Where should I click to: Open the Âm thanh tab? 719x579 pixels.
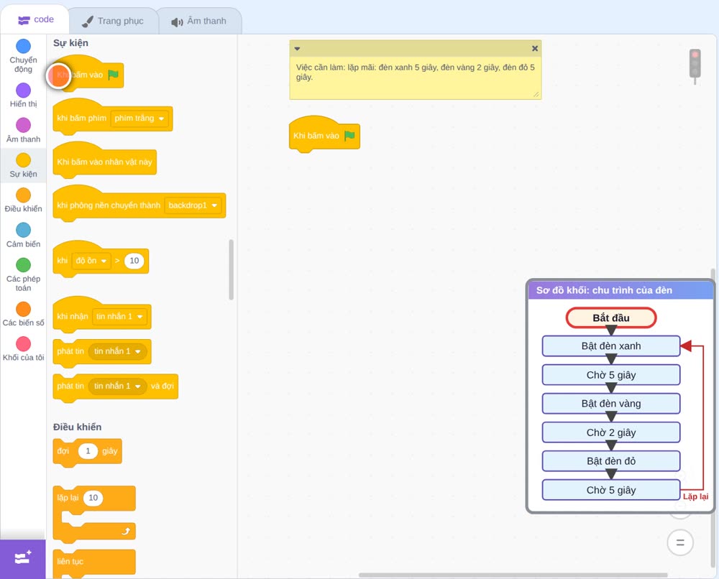(199, 21)
